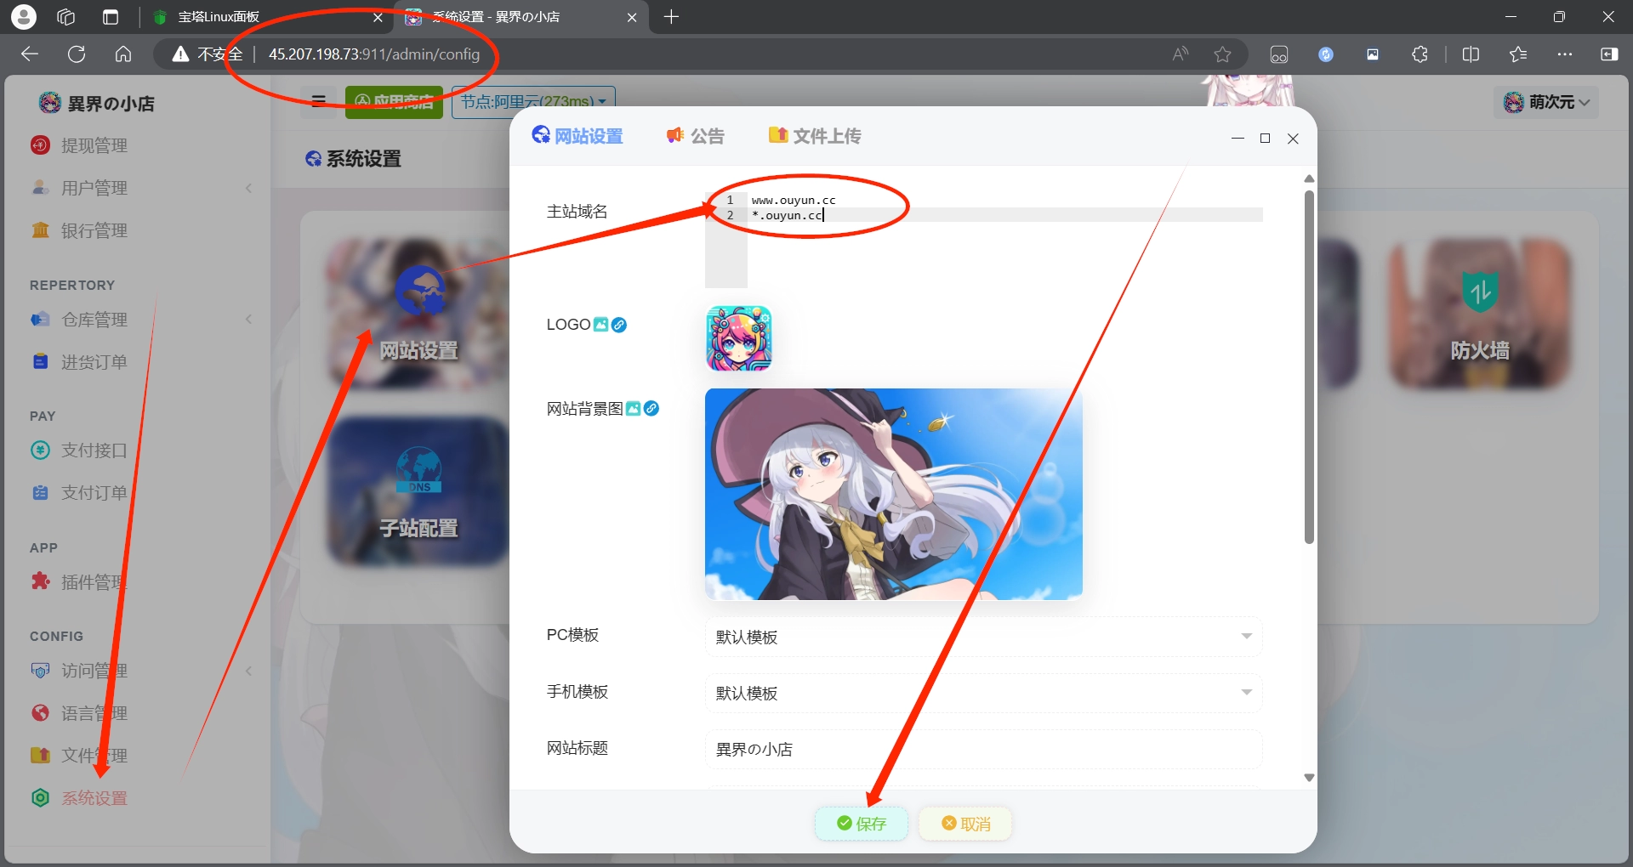This screenshot has height=867, width=1633.
Task: Go to browser home page
Action: tap(123, 54)
